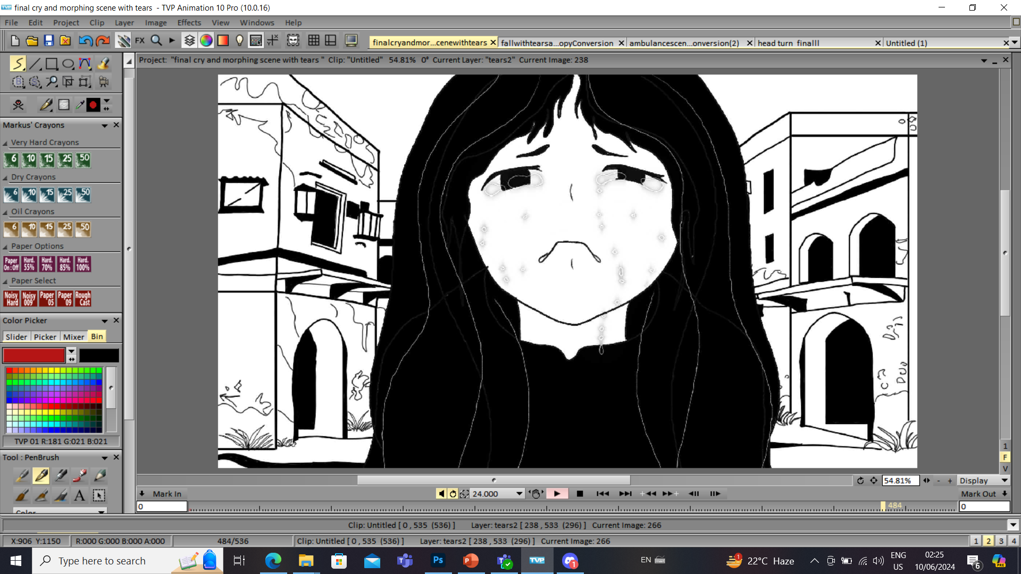Stop playback with the stop button
Image resolution: width=1021 pixels, height=574 pixels.
point(580,494)
